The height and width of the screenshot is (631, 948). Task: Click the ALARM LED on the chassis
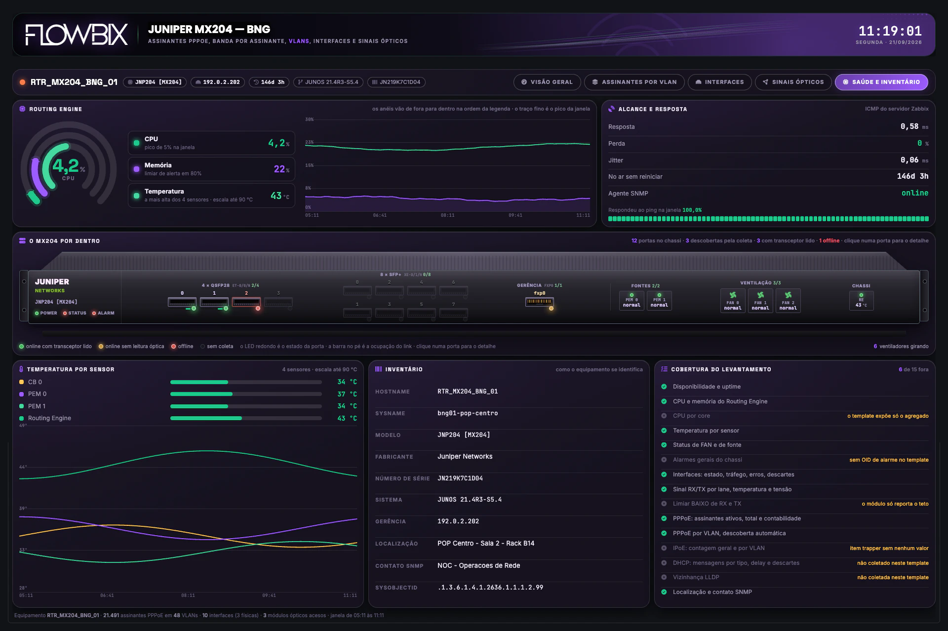(x=94, y=313)
